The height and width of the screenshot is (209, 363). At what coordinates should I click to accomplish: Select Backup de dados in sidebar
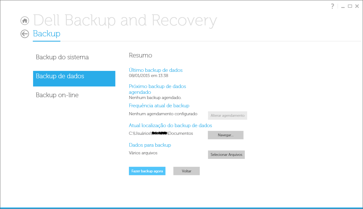[x=74, y=79]
